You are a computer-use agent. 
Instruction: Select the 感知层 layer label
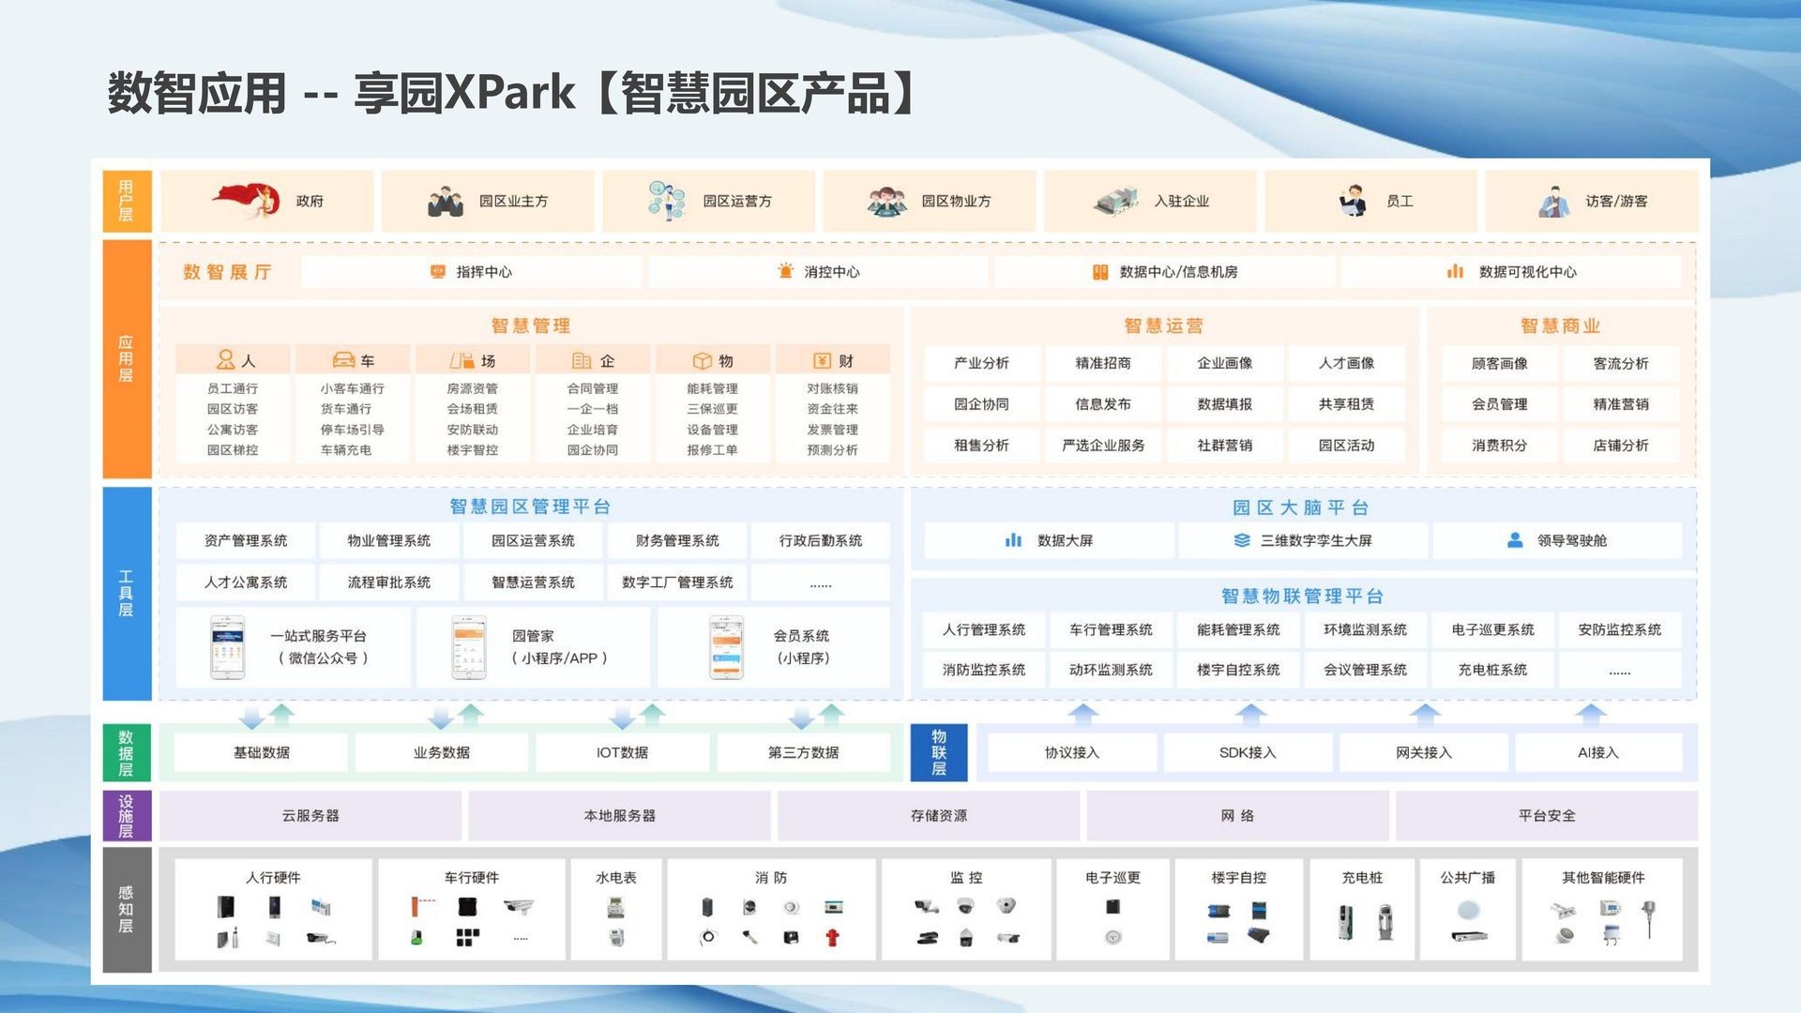126,910
